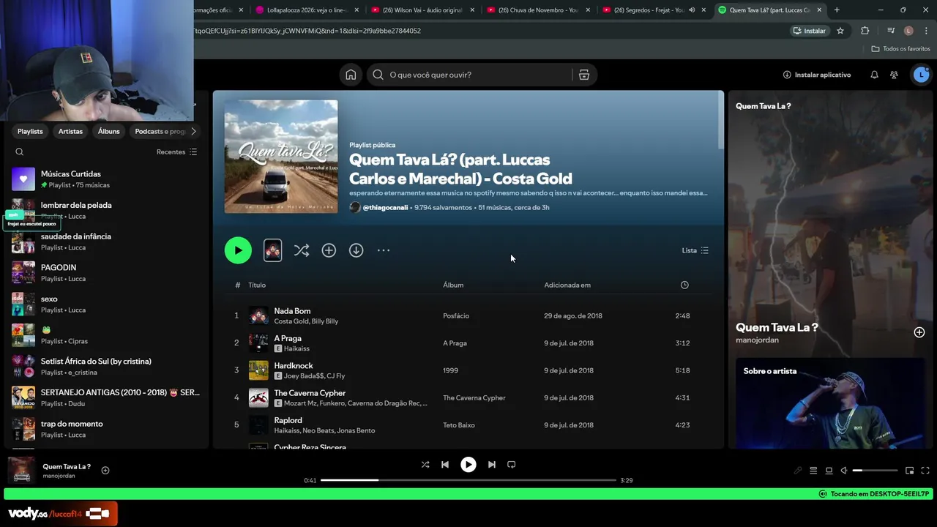Open the blue profile avatar menu

point(921,75)
